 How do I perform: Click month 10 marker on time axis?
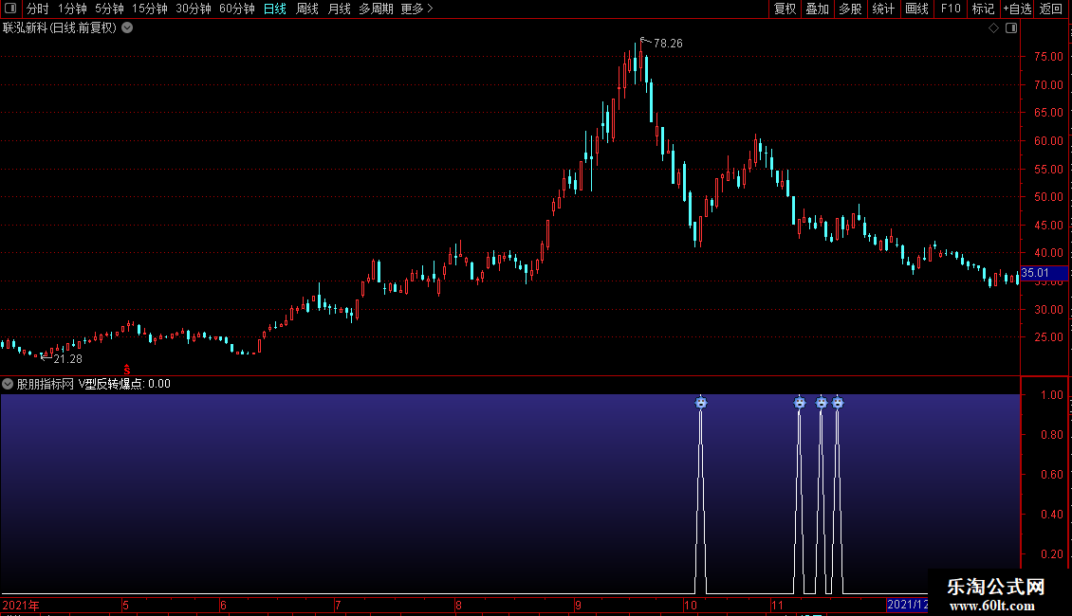[691, 605]
